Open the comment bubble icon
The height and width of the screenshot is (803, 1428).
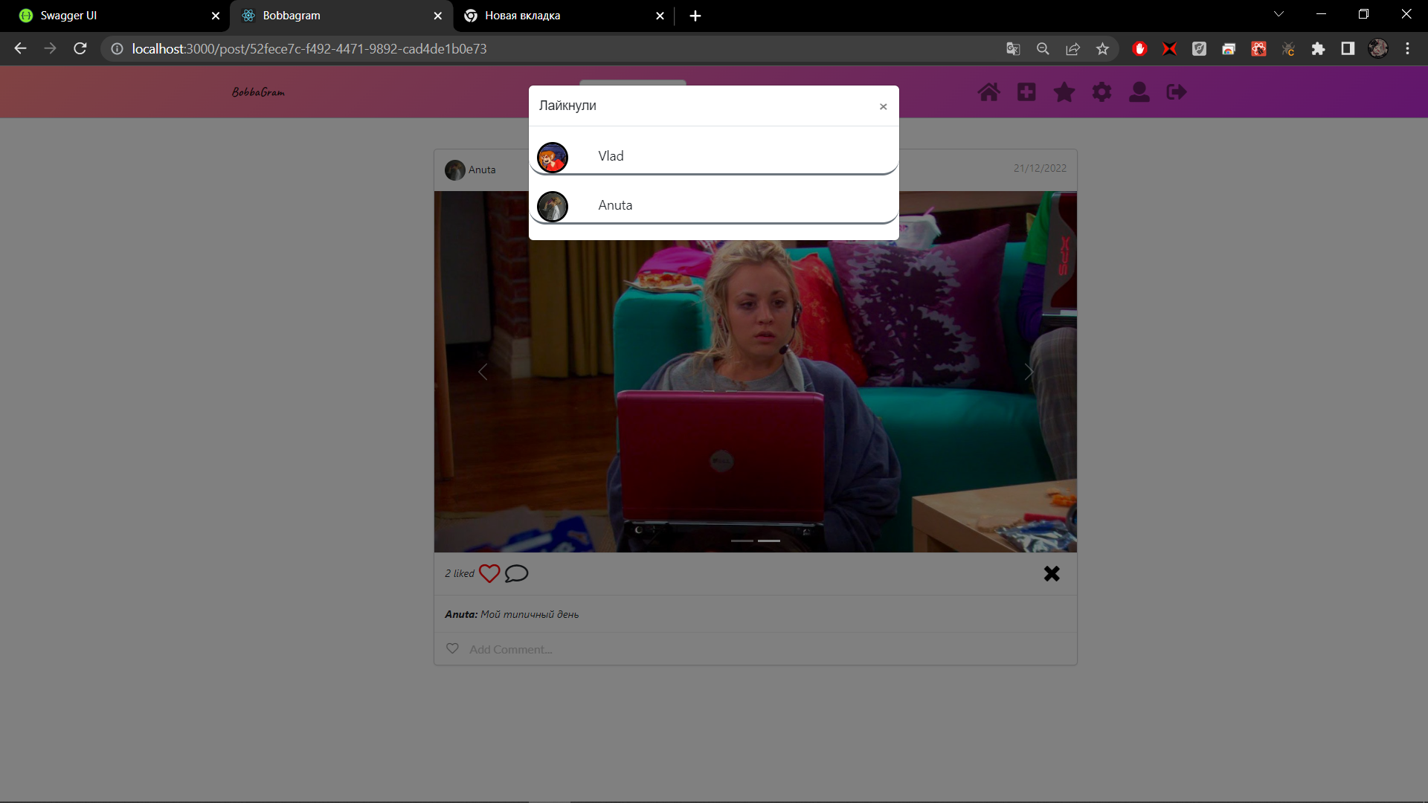click(516, 573)
